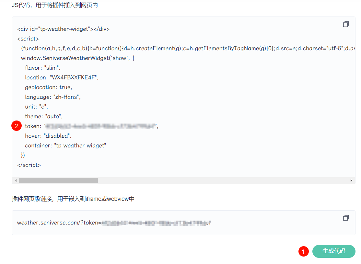This screenshot has height=264, width=361.
Task: Copy the weather.seniverse.com iframe link
Action: 346,218
